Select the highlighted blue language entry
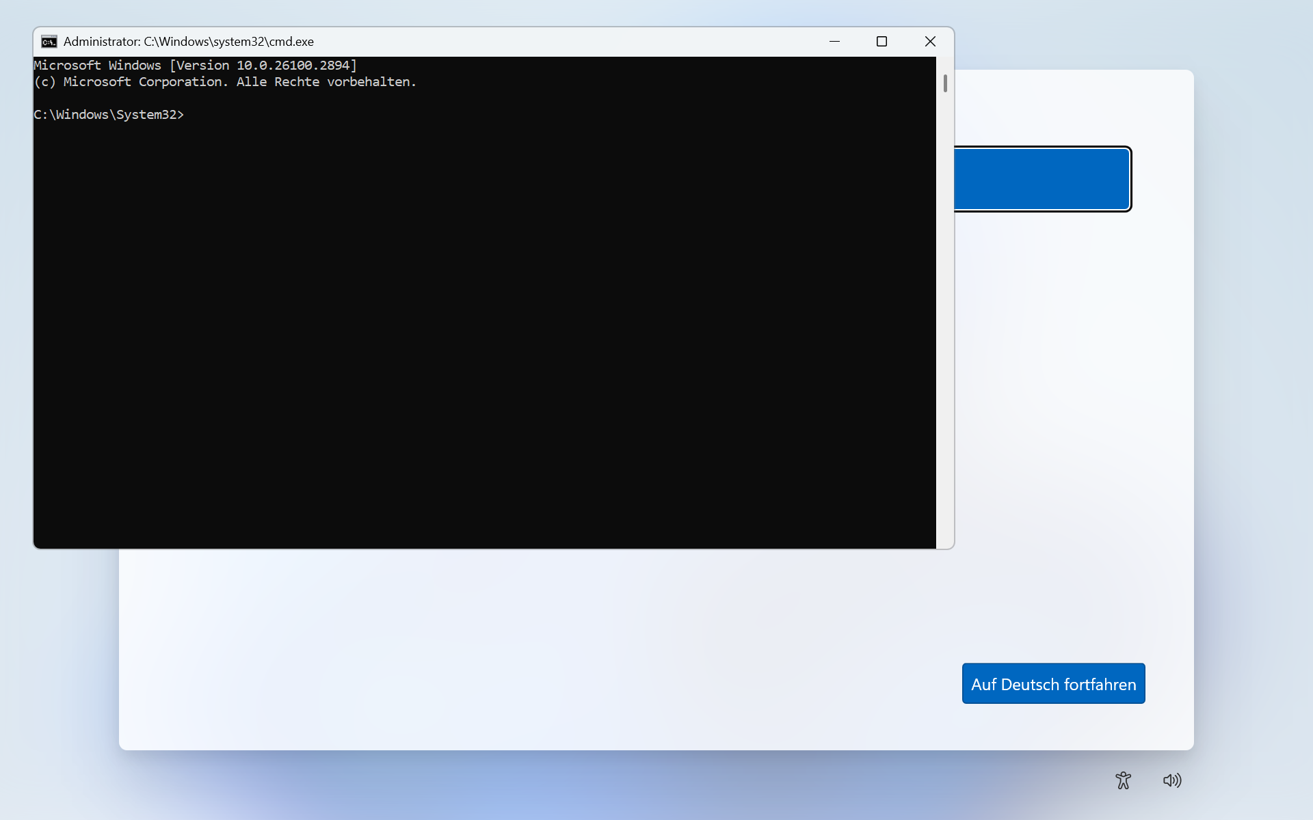 (x=1041, y=179)
